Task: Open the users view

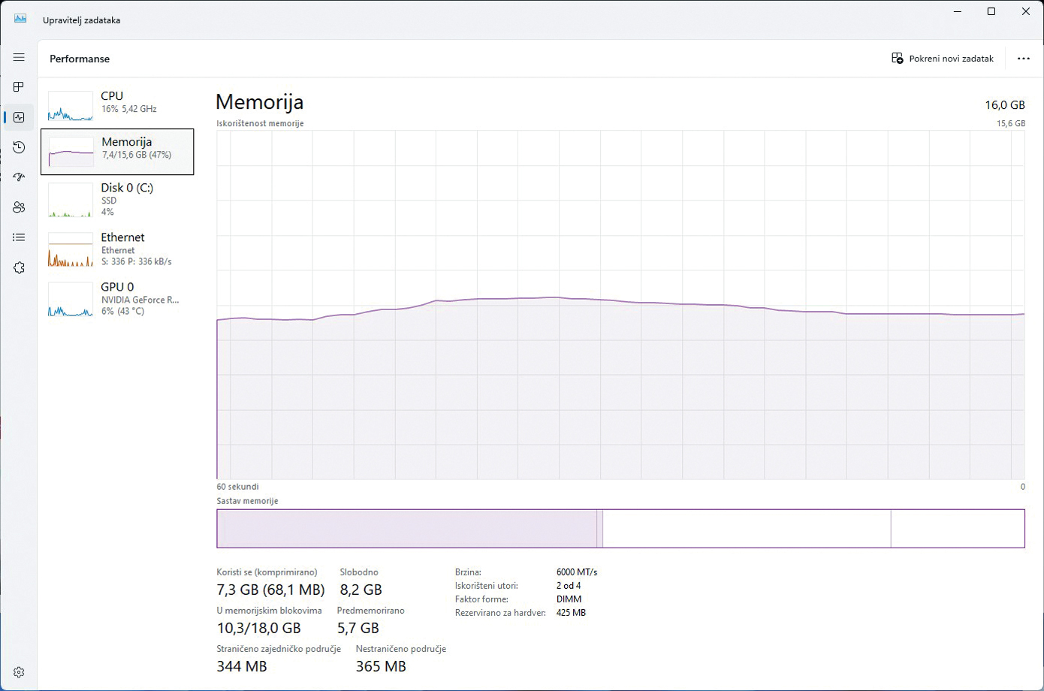Action: [x=18, y=207]
